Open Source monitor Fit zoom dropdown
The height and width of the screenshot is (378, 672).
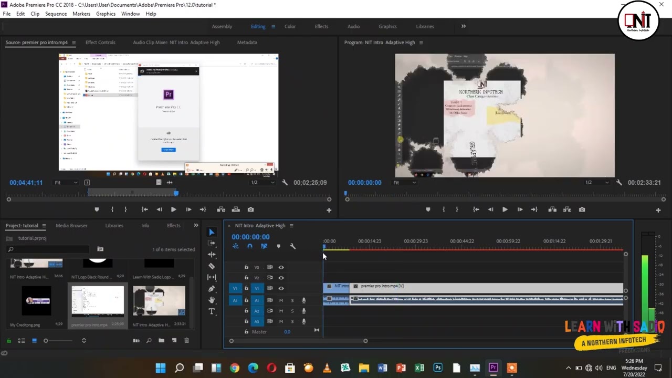tap(66, 182)
